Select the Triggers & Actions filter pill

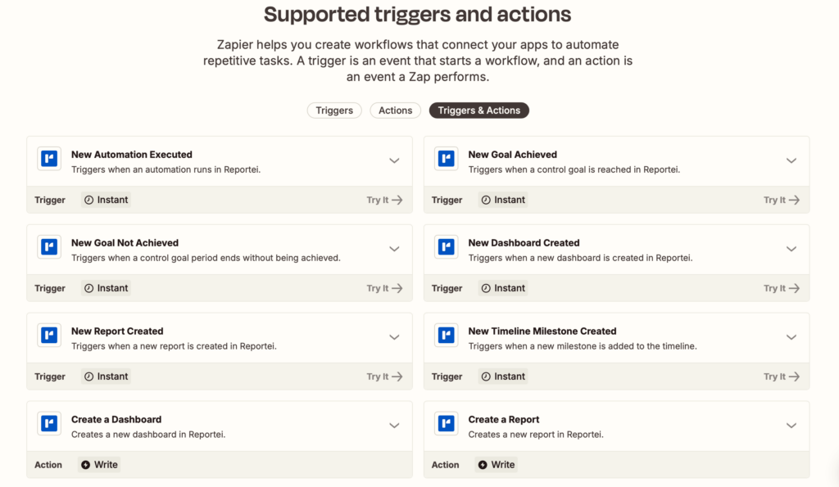click(478, 110)
